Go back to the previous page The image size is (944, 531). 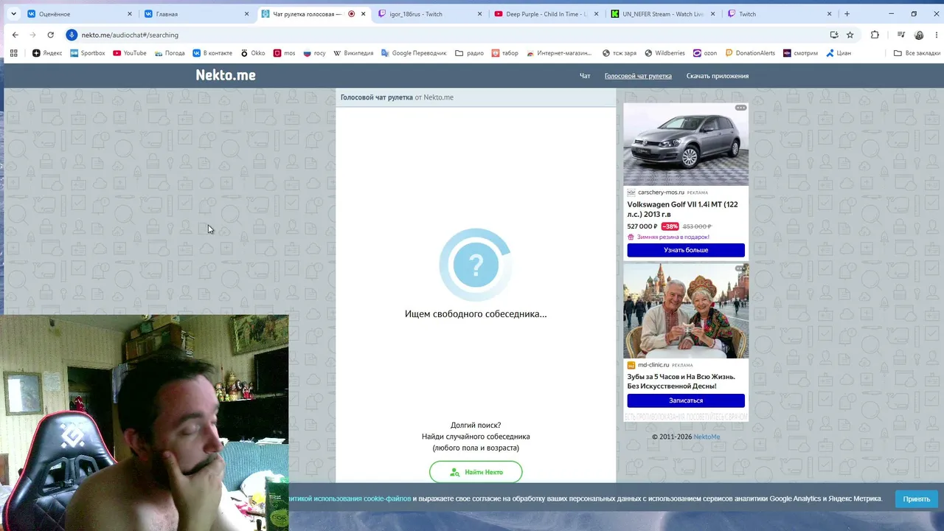(x=15, y=35)
